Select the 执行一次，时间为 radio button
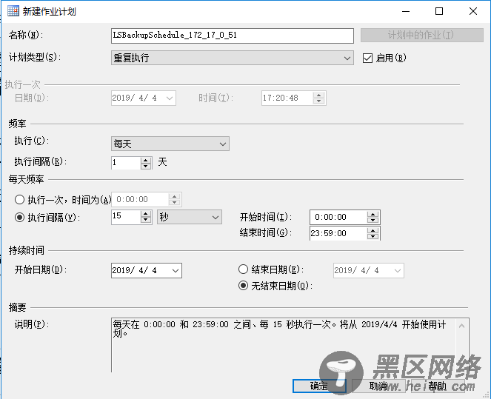The height and width of the screenshot is (399, 491). 20,199
